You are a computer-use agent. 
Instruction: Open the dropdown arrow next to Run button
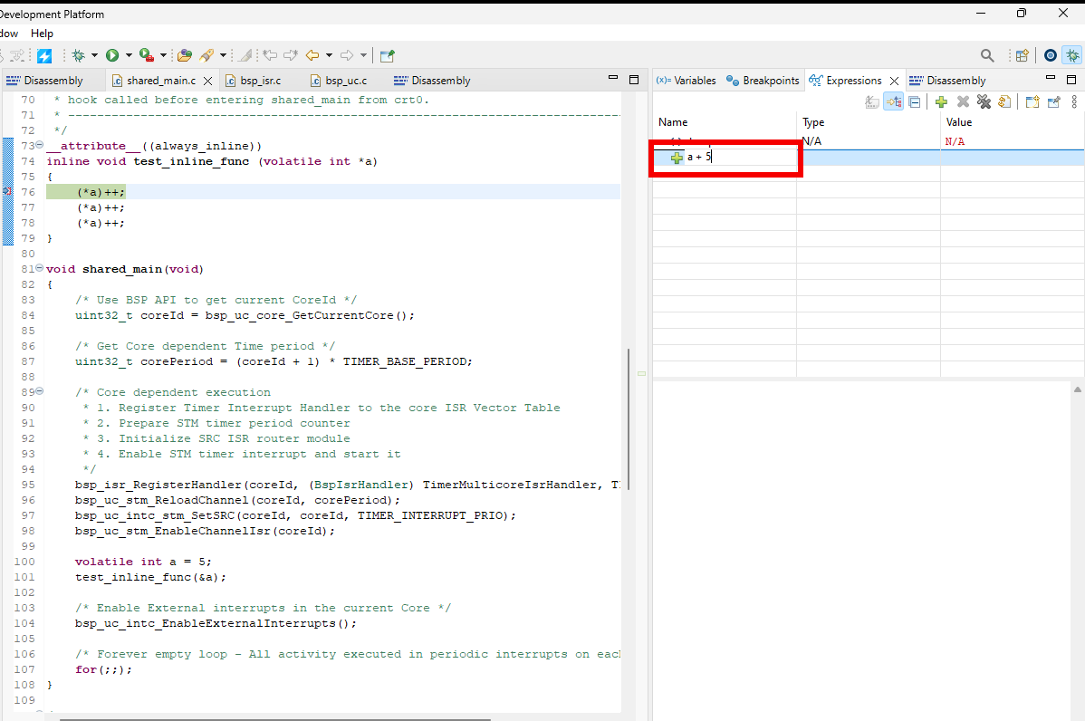pos(128,55)
